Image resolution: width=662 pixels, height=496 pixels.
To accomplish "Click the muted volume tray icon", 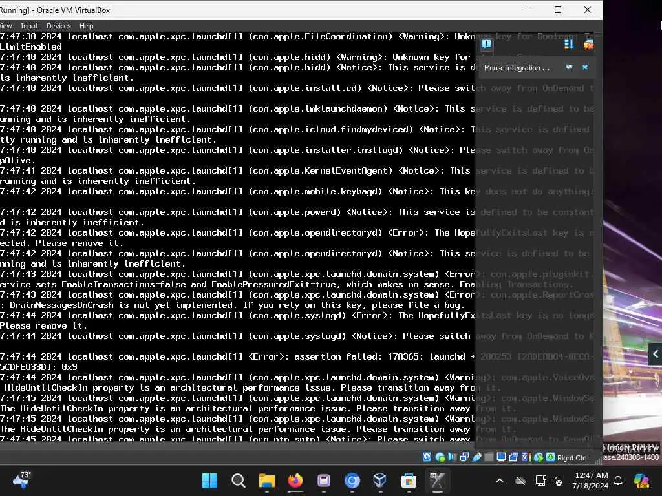I will click(x=557, y=480).
